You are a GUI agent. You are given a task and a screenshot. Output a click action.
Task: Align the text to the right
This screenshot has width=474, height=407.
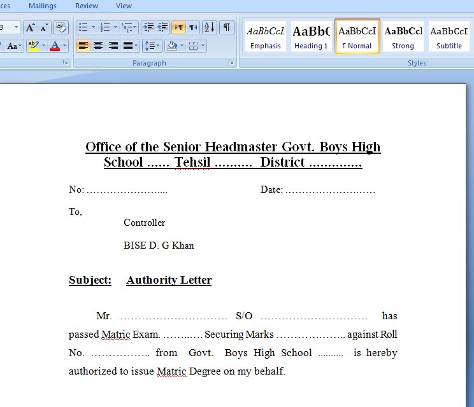(113, 46)
